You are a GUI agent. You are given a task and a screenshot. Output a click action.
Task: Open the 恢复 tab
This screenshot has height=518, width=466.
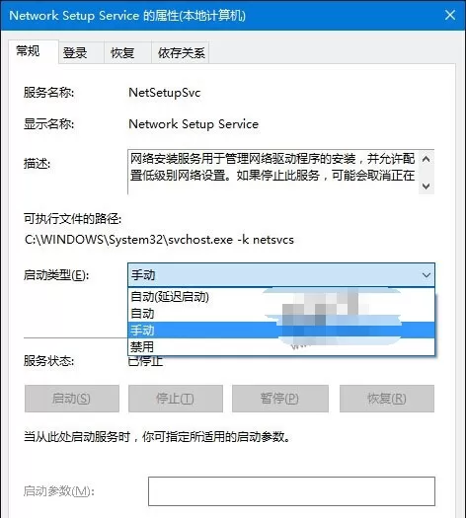pos(122,53)
